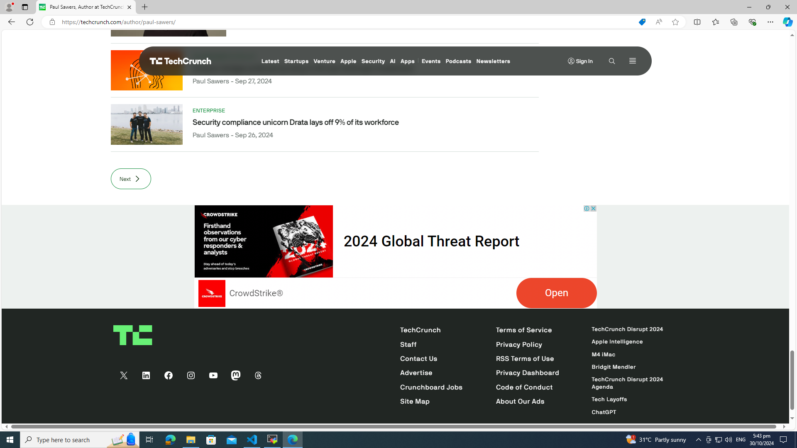Open Settings and more ellipsis menu

(x=770, y=22)
